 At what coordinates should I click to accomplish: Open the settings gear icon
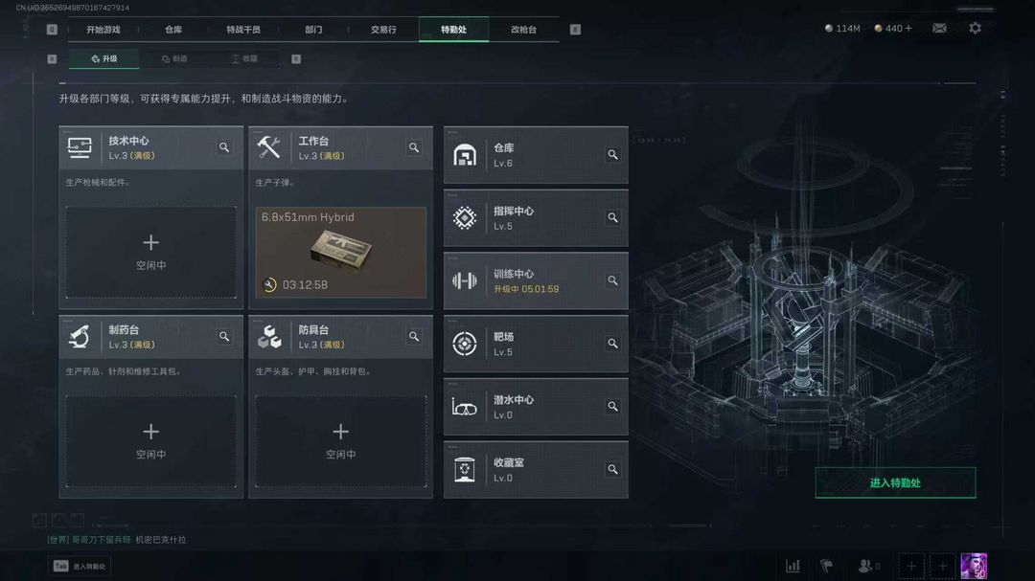pos(975,29)
